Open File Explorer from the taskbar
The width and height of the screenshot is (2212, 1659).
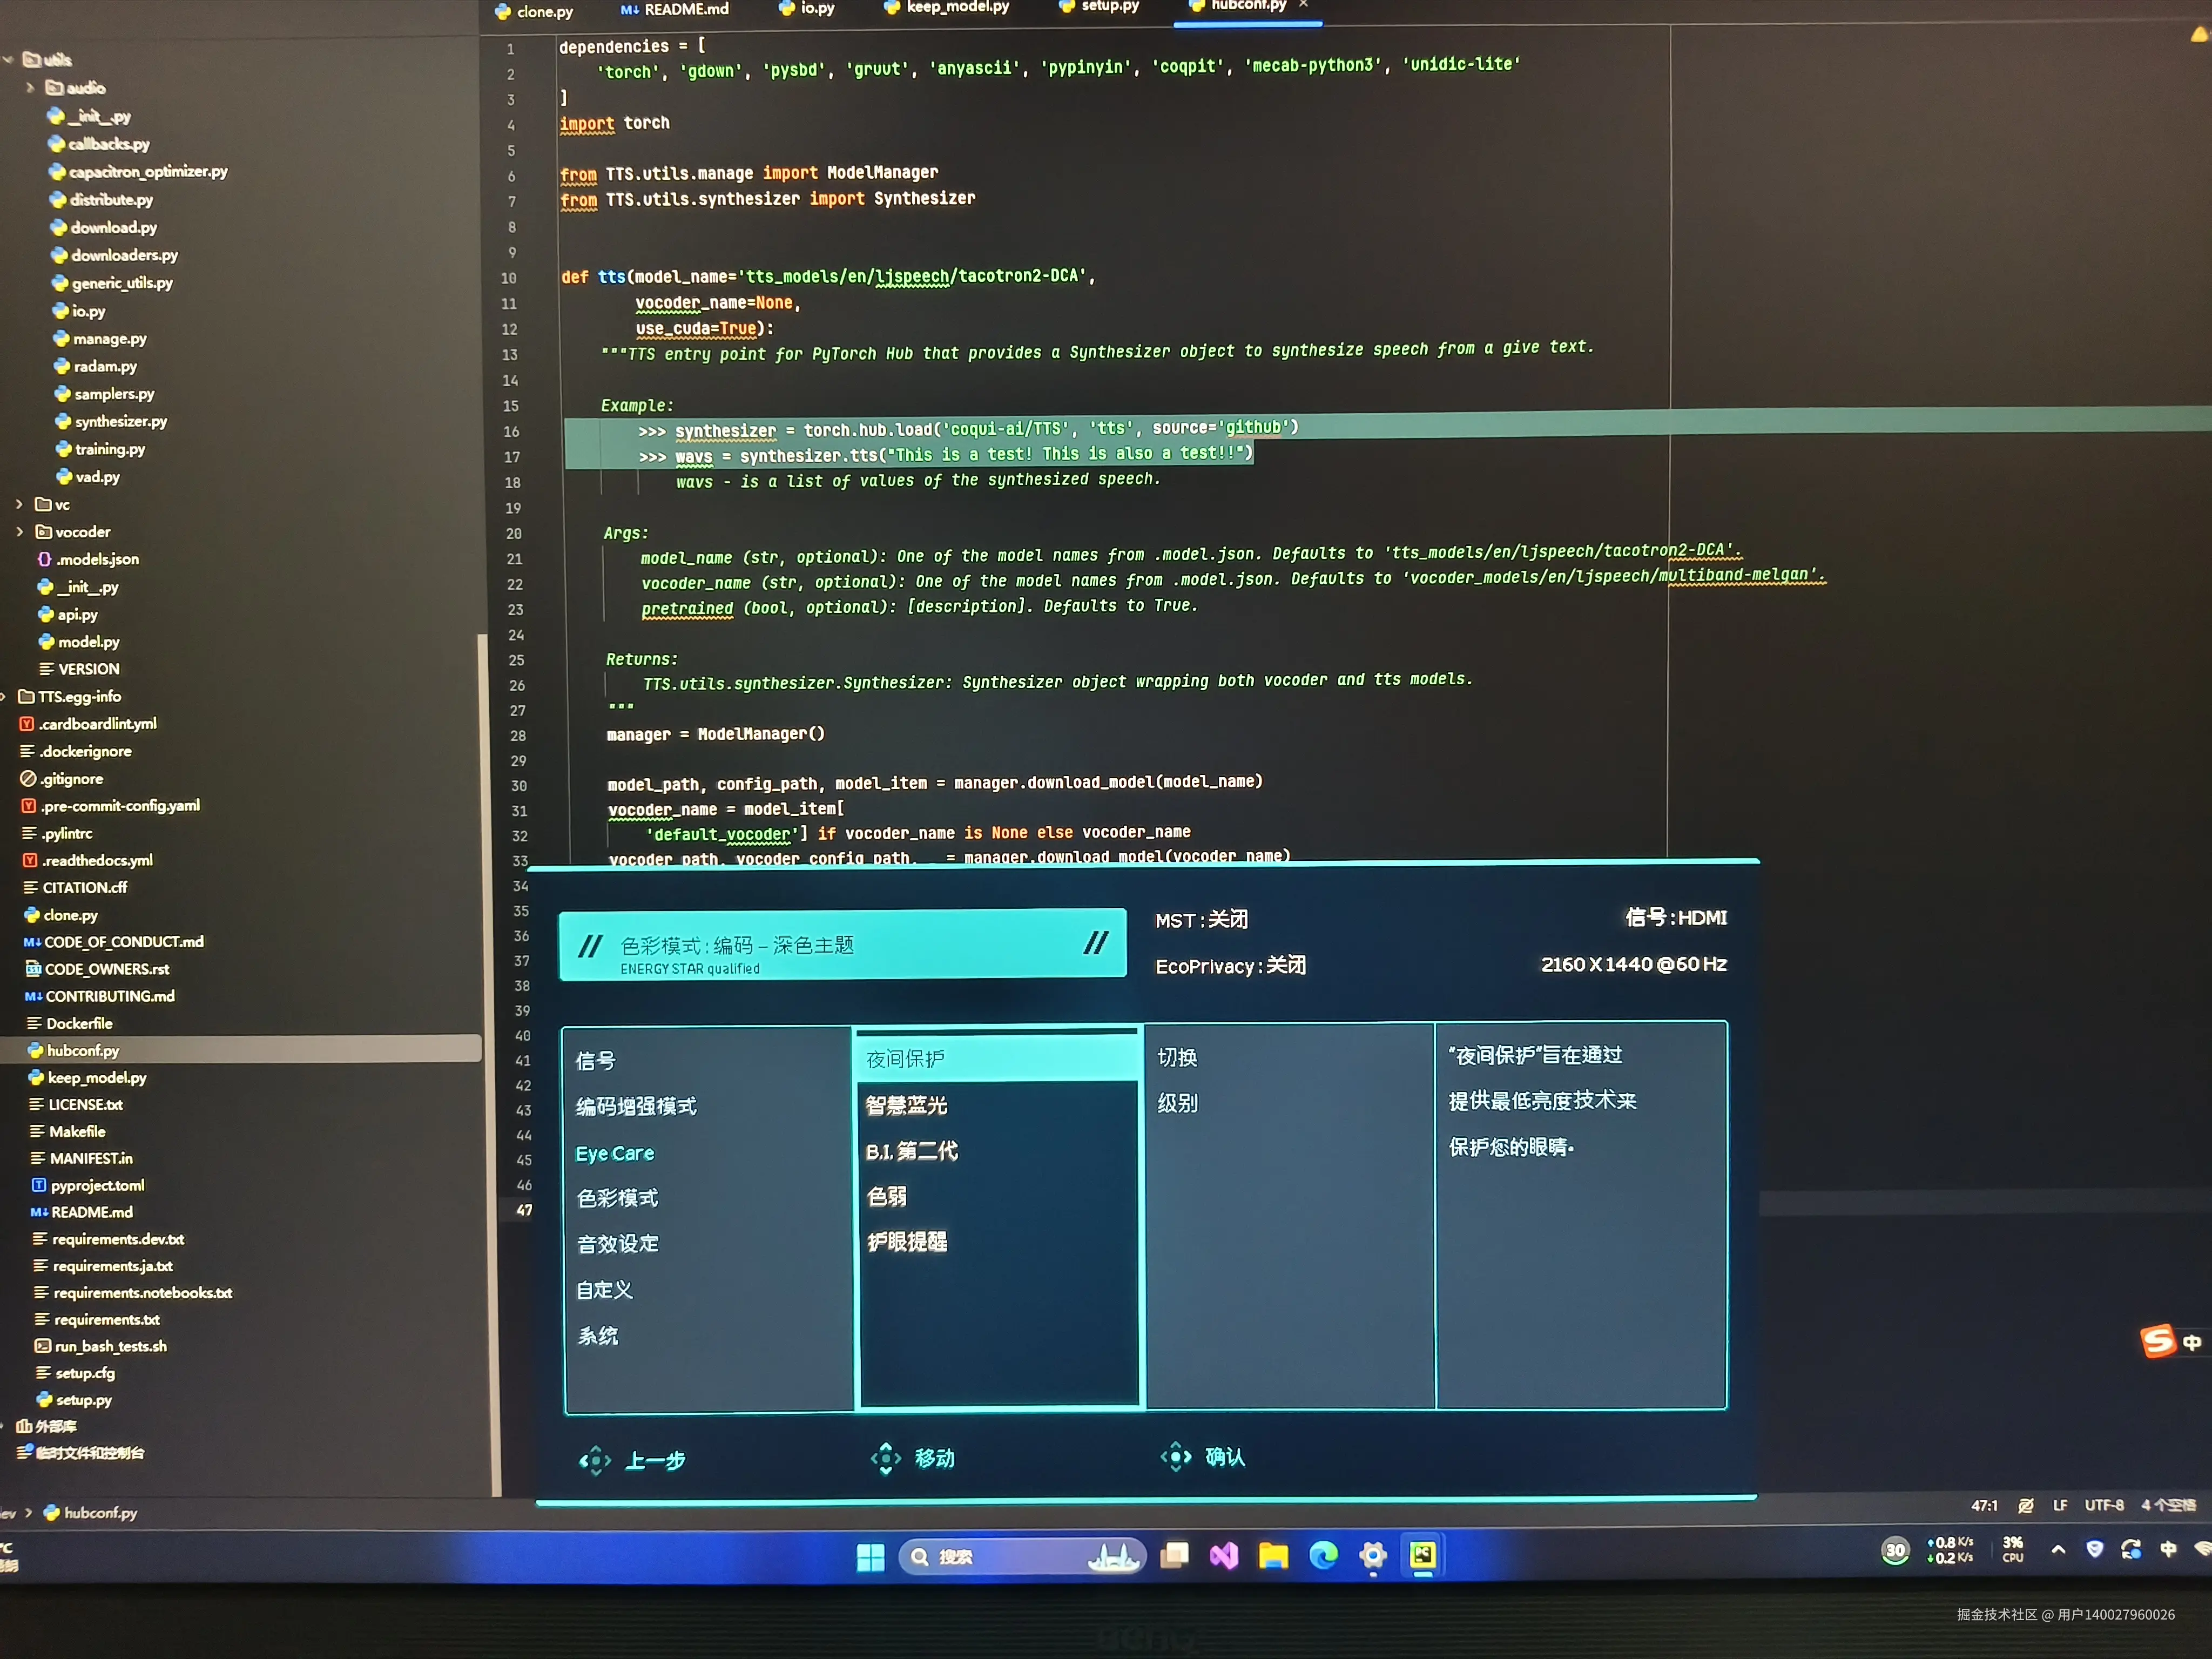(x=1273, y=1556)
